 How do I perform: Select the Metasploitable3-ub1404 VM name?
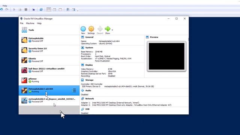tap(41, 89)
